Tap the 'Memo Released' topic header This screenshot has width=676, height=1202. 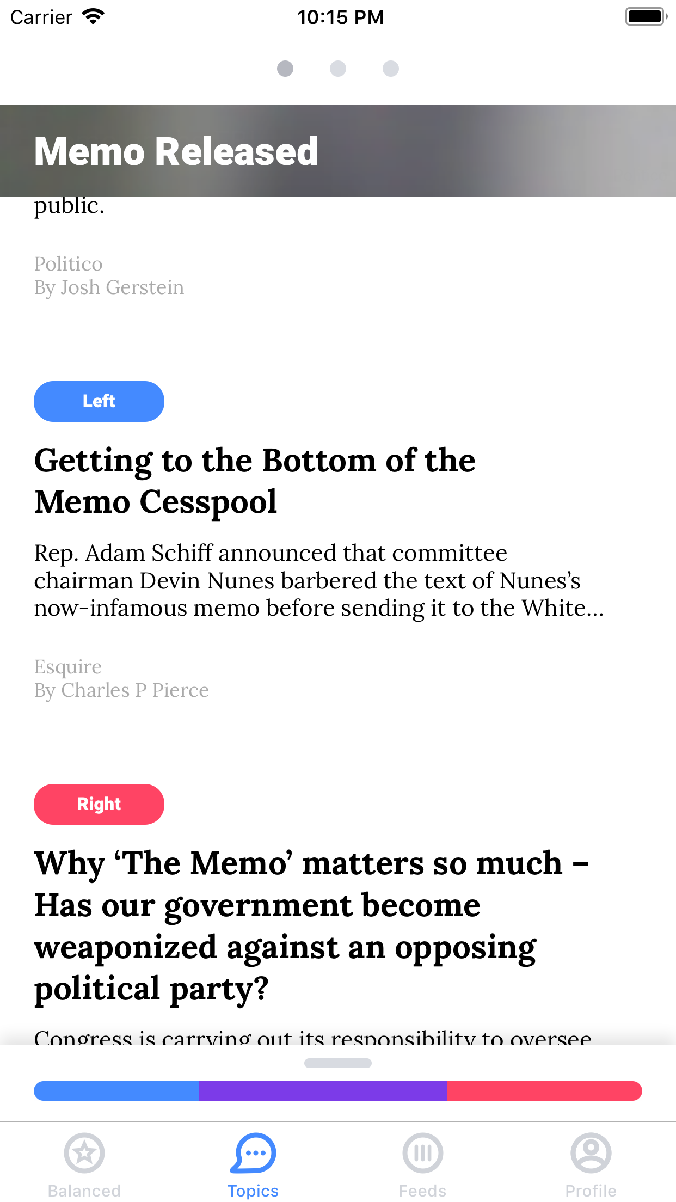[176, 151]
